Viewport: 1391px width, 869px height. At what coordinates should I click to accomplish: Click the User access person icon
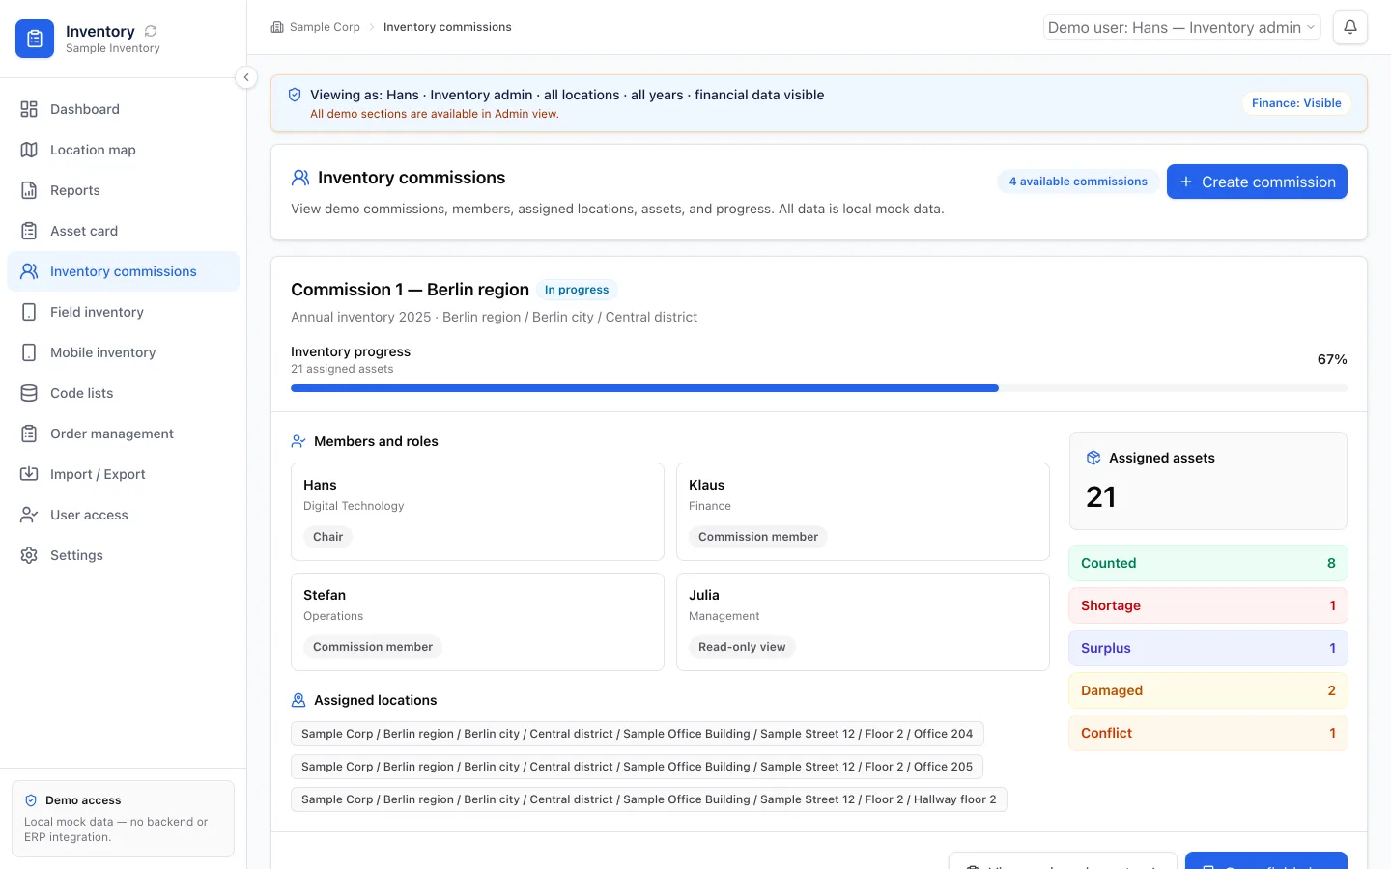(x=29, y=515)
